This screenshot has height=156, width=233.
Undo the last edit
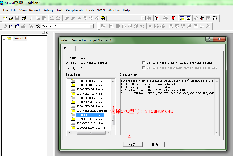coord(52,18)
